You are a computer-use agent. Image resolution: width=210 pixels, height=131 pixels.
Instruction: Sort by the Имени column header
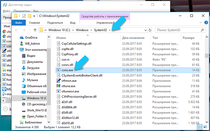(x=61, y=38)
